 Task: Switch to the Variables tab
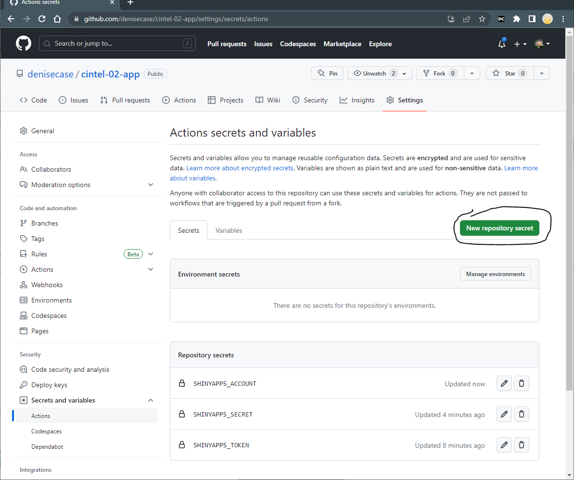229,230
